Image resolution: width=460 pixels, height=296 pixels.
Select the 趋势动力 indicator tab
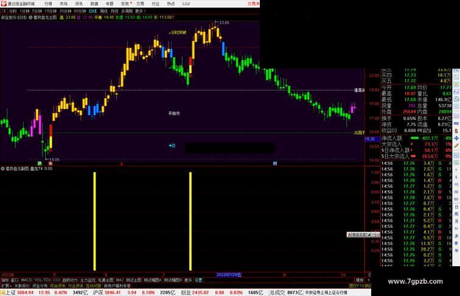70,280
